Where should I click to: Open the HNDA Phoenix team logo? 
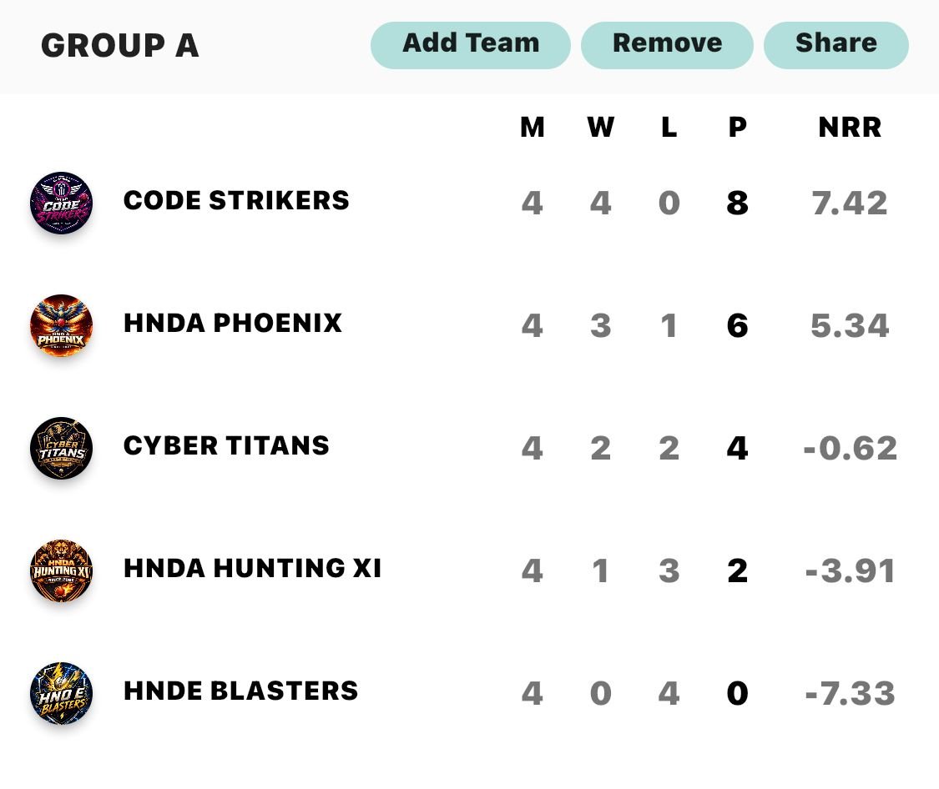pos(61,325)
